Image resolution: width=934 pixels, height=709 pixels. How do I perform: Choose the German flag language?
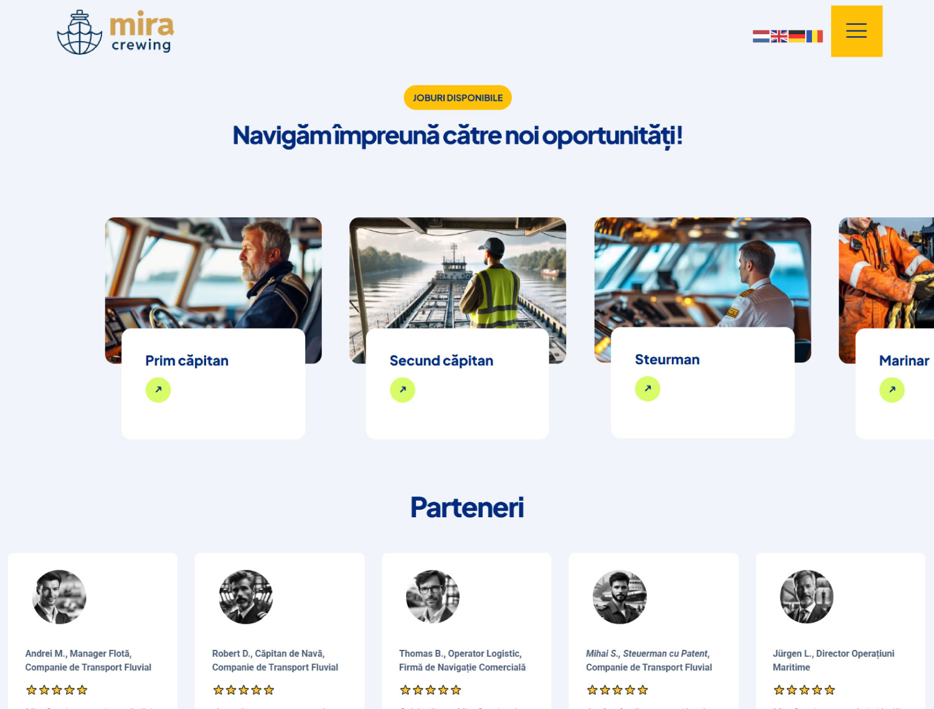click(796, 37)
